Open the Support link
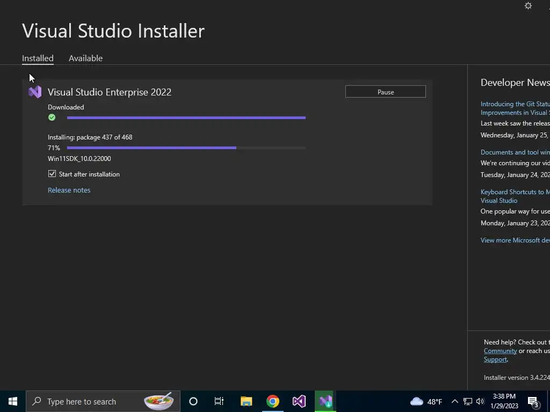Image resolution: width=550 pixels, height=412 pixels. [495, 360]
